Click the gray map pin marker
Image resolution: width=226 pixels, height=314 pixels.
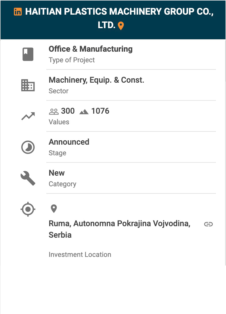54,209
